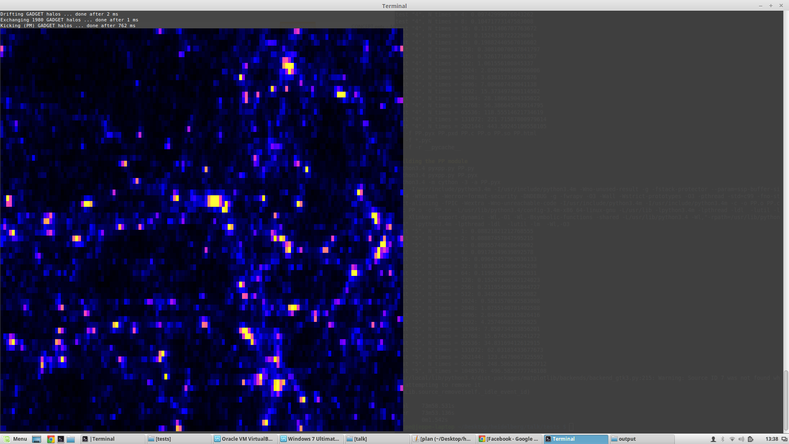The height and width of the screenshot is (444, 789).
Task: Open the battery power tray icon
Action: click(750, 439)
